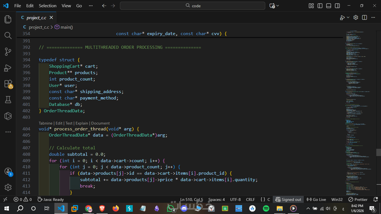Close the project_c.c editor tab

[51, 18]
